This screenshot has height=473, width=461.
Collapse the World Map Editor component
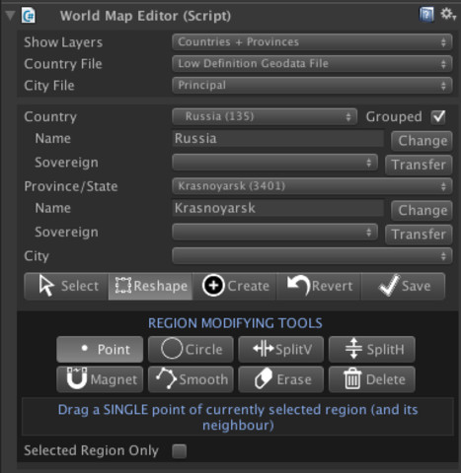pos(11,15)
